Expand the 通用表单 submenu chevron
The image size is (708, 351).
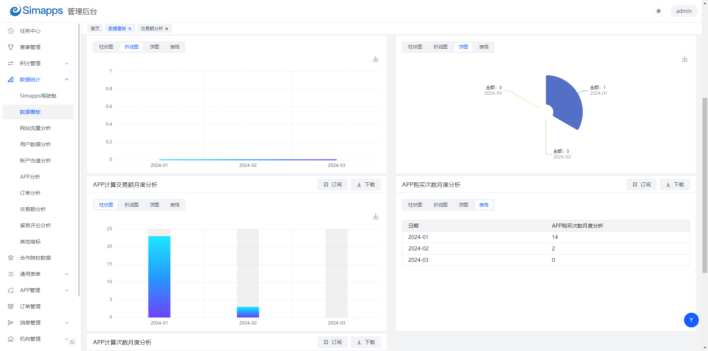(x=67, y=274)
